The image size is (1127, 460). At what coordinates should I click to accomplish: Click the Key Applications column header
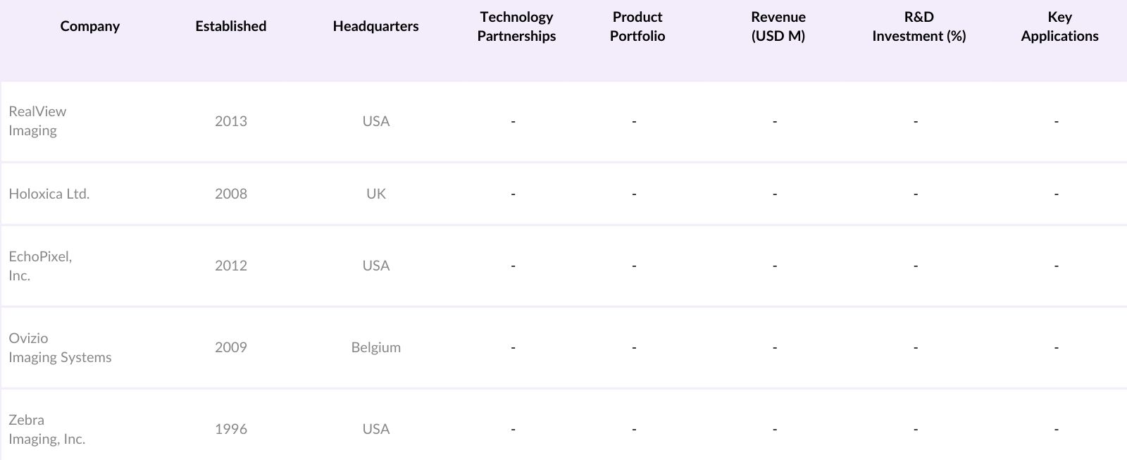pyautogui.click(x=1059, y=27)
